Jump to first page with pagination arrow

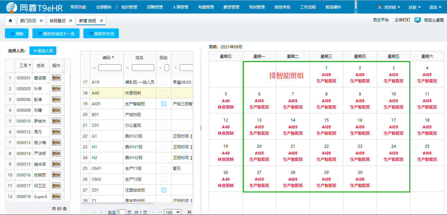[95, 211]
